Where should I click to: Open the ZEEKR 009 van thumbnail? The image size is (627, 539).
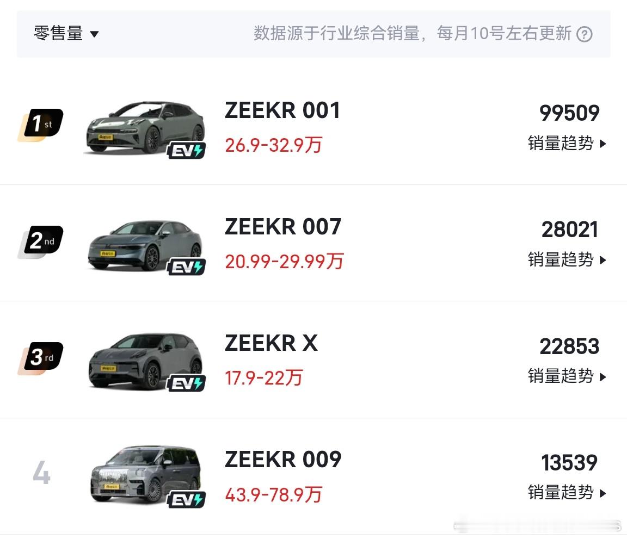click(x=145, y=475)
